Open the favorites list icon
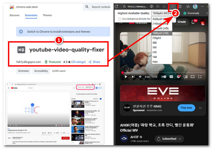Viewport: 212px width, 149px height. (x=188, y=6)
